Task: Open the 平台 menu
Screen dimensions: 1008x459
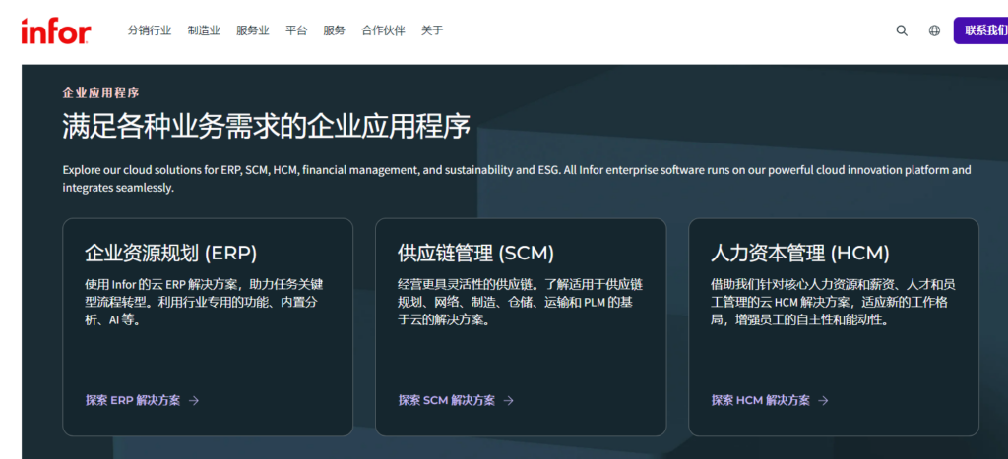Action: coord(296,30)
